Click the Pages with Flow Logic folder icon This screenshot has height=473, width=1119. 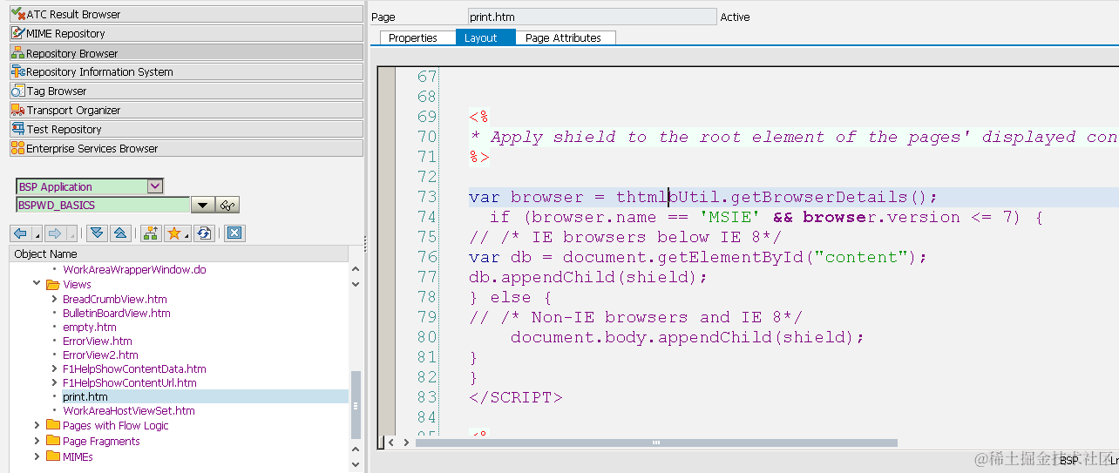[52, 425]
